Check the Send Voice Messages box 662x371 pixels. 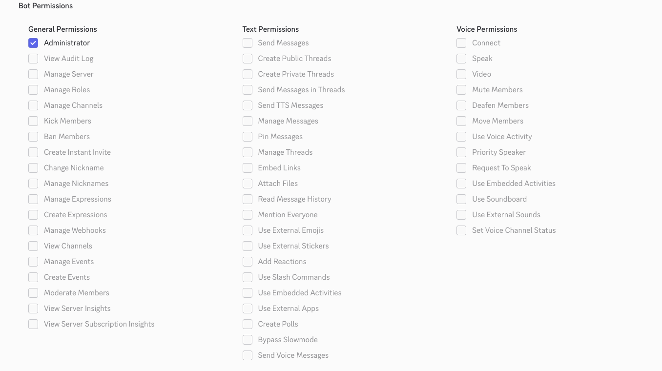248,355
